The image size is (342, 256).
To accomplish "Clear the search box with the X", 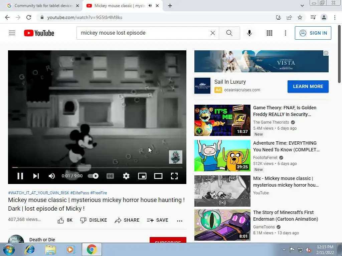I will [213, 33].
